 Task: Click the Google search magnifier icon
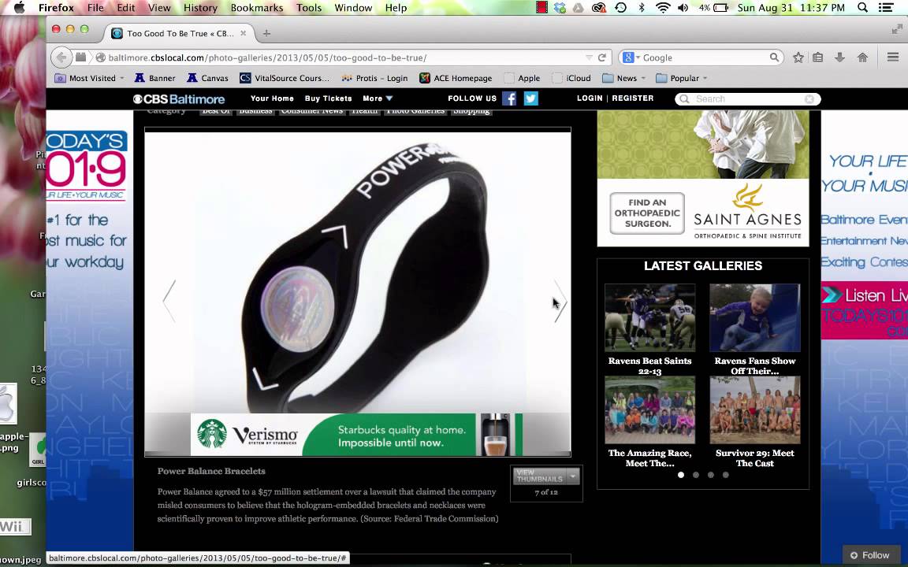(x=774, y=57)
